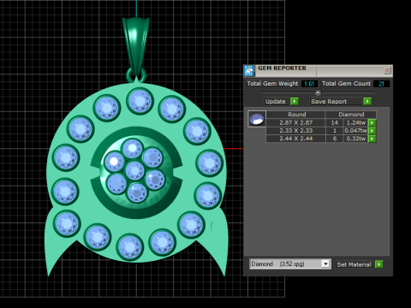Open the Diamond material dropdown
Viewport: 411px width, 308px height.
tap(325, 264)
